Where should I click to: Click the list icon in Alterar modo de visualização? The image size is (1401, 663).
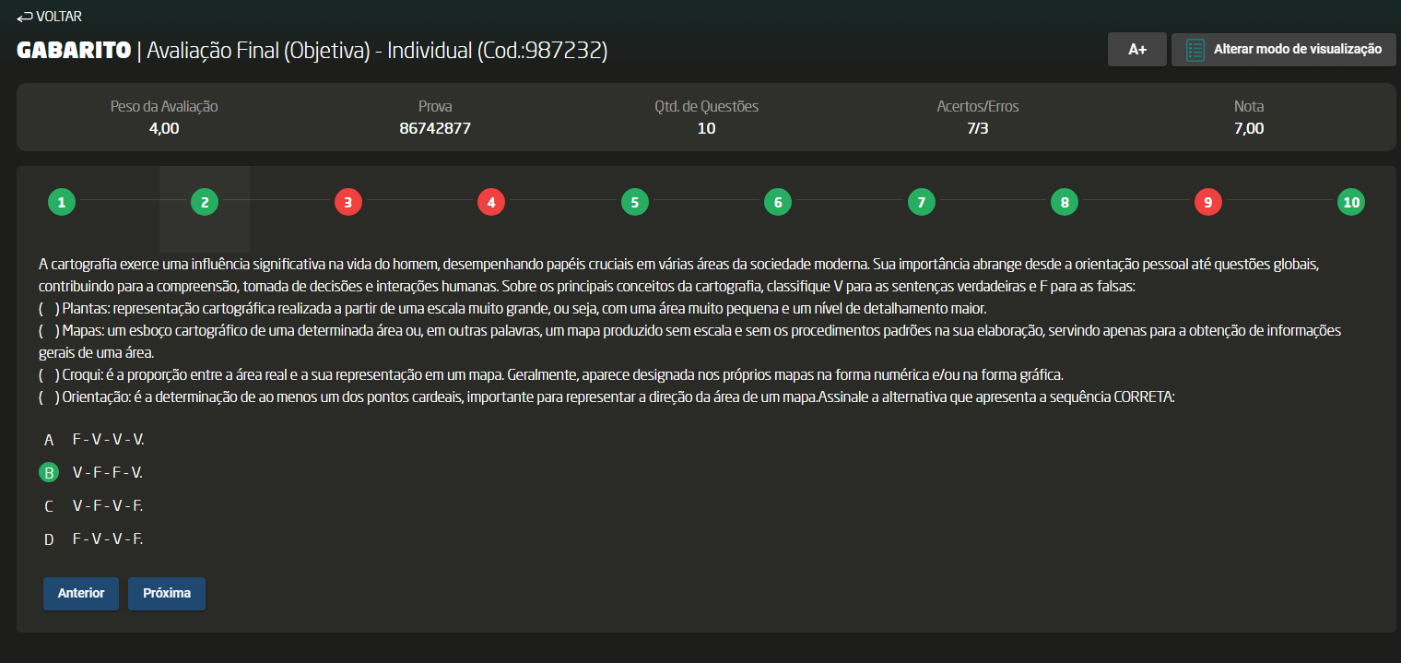1195,50
